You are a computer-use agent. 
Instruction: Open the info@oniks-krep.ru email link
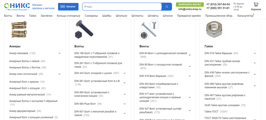click(190, 9)
